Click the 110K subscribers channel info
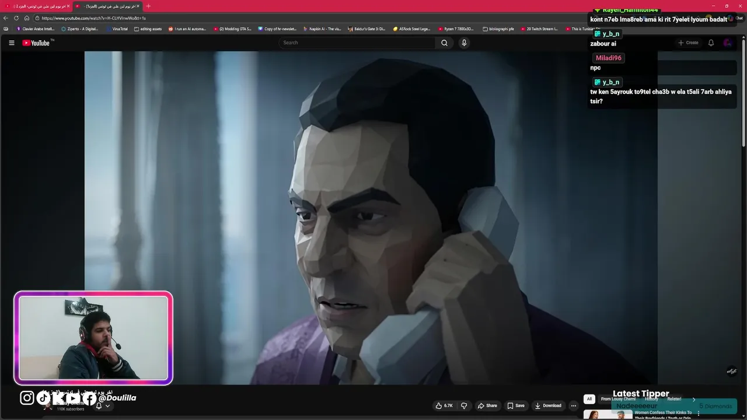Screen dimensions: 747x420 click(71, 409)
